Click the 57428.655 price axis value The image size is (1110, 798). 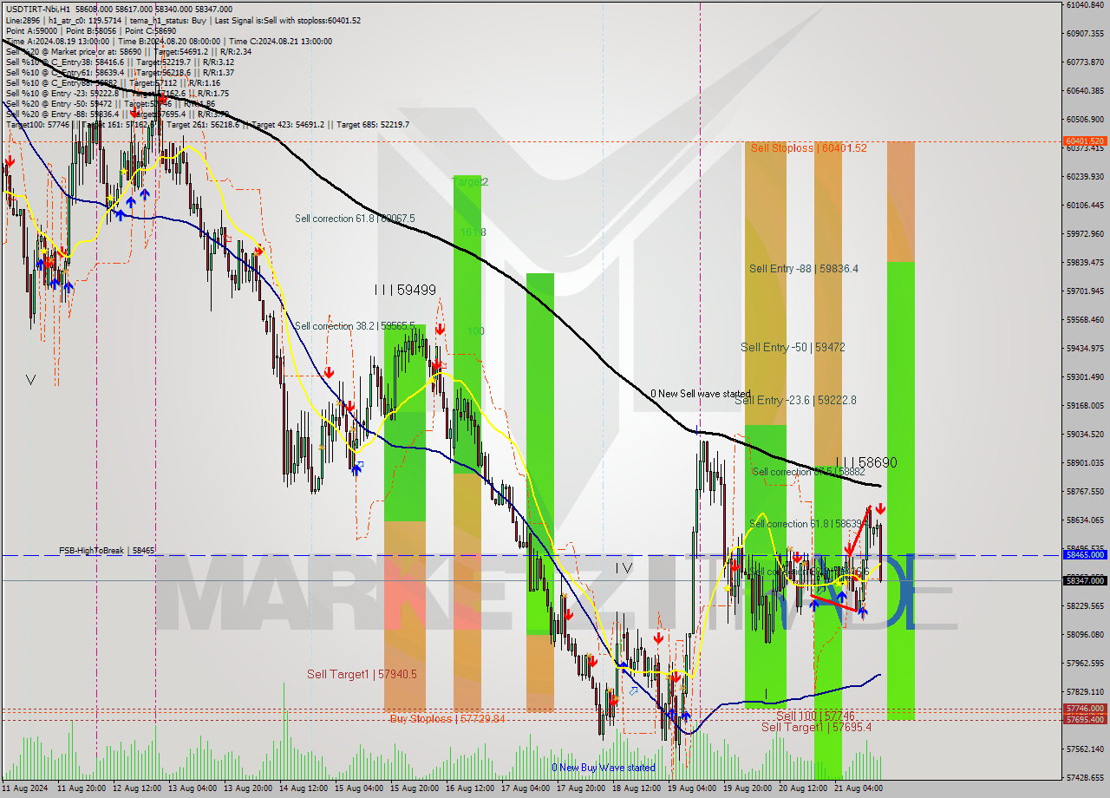coord(1084,777)
